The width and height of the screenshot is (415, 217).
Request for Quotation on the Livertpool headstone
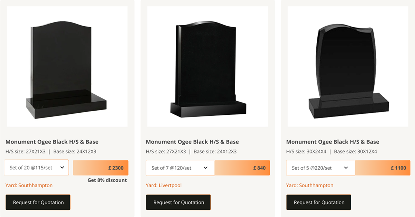(178, 202)
